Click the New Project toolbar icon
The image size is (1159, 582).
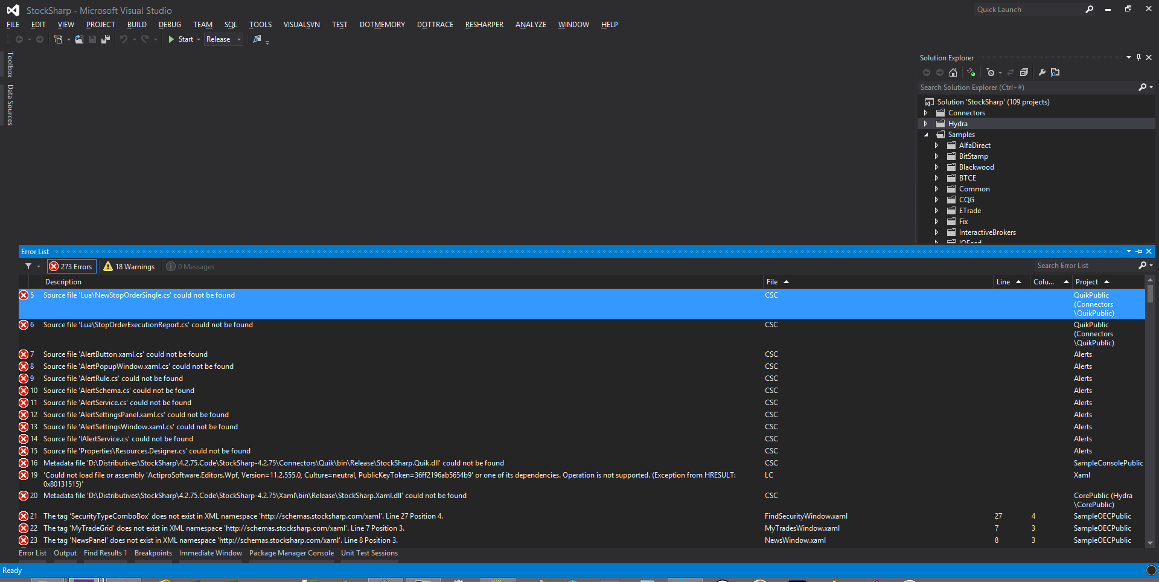58,39
